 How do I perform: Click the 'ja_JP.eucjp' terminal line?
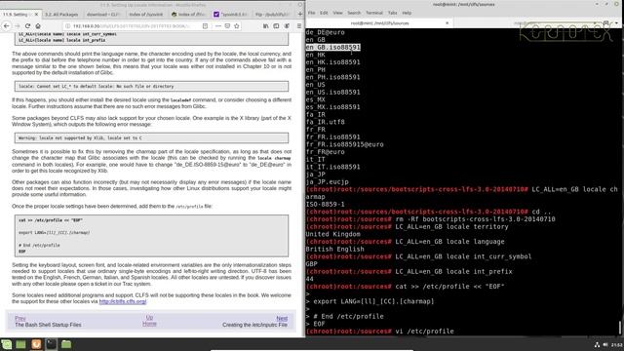click(x=328, y=182)
